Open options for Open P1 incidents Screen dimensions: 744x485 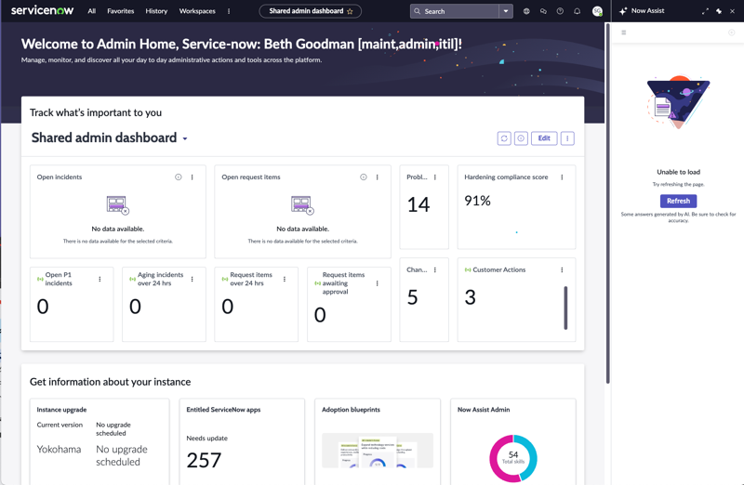pyautogui.click(x=100, y=280)
